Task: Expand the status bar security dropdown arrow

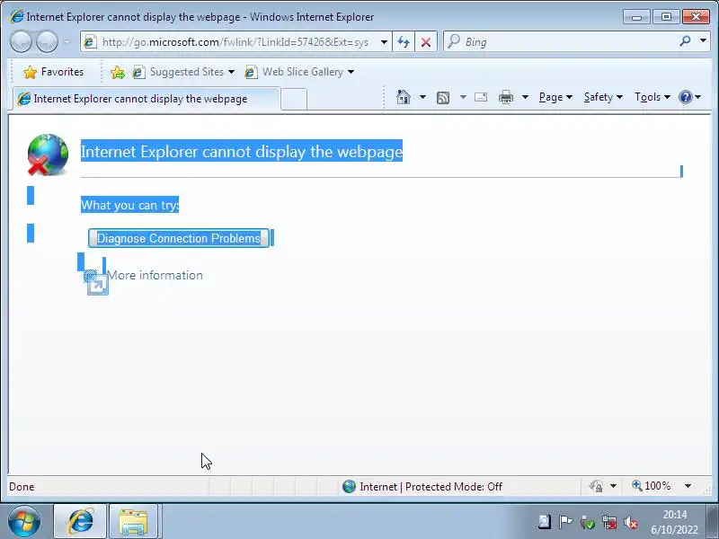Action: 613,486
